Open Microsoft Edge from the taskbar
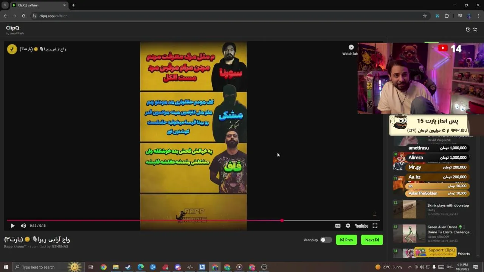Image resolution: width=484 pixels, height=272 pixels. click(140, 267)
